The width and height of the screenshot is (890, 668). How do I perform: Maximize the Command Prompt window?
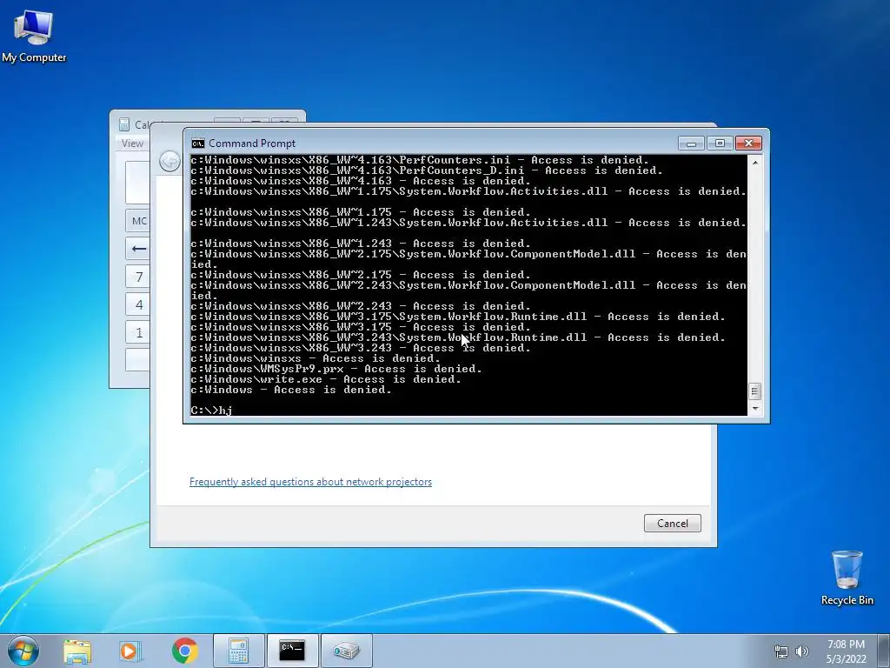pyautogui.click(x=720, y=144)
